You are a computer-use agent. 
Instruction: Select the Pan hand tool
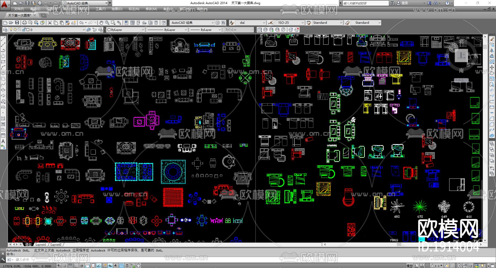(x=101, y=23)
